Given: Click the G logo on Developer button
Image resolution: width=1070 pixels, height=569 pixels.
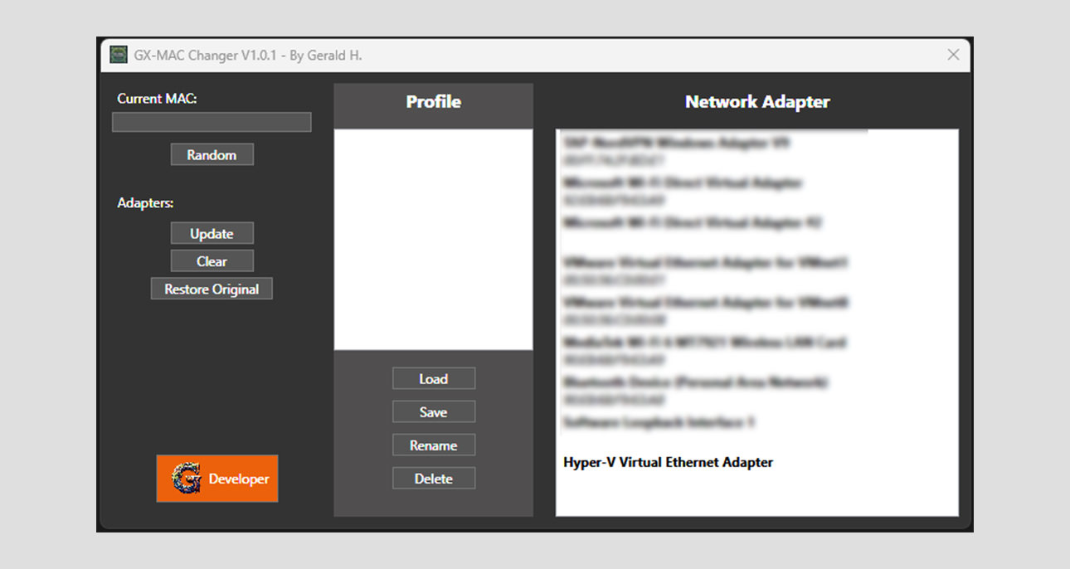Looking at the screenshot, I should tap(186, 479).
